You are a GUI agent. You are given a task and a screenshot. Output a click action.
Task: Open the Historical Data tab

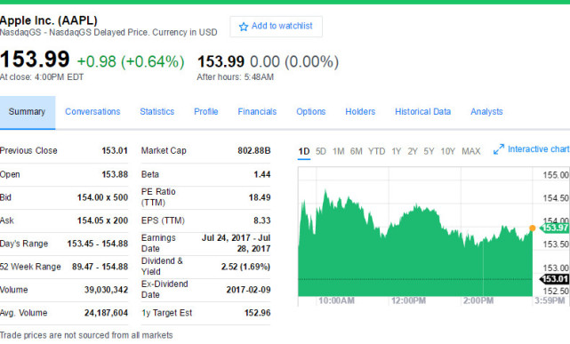click(422, 111)
